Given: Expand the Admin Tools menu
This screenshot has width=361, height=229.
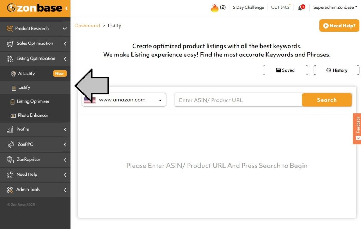Looking at the screenshot, I should click(65, 190).
